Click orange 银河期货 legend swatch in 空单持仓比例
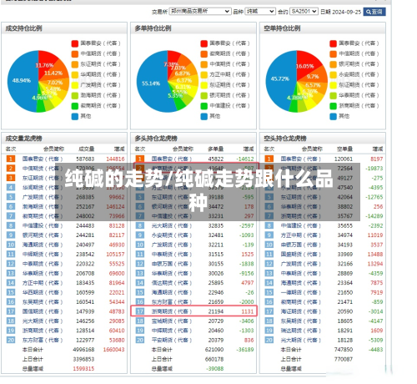The width and height of the screenshot is (417, 384). [334, 64]
